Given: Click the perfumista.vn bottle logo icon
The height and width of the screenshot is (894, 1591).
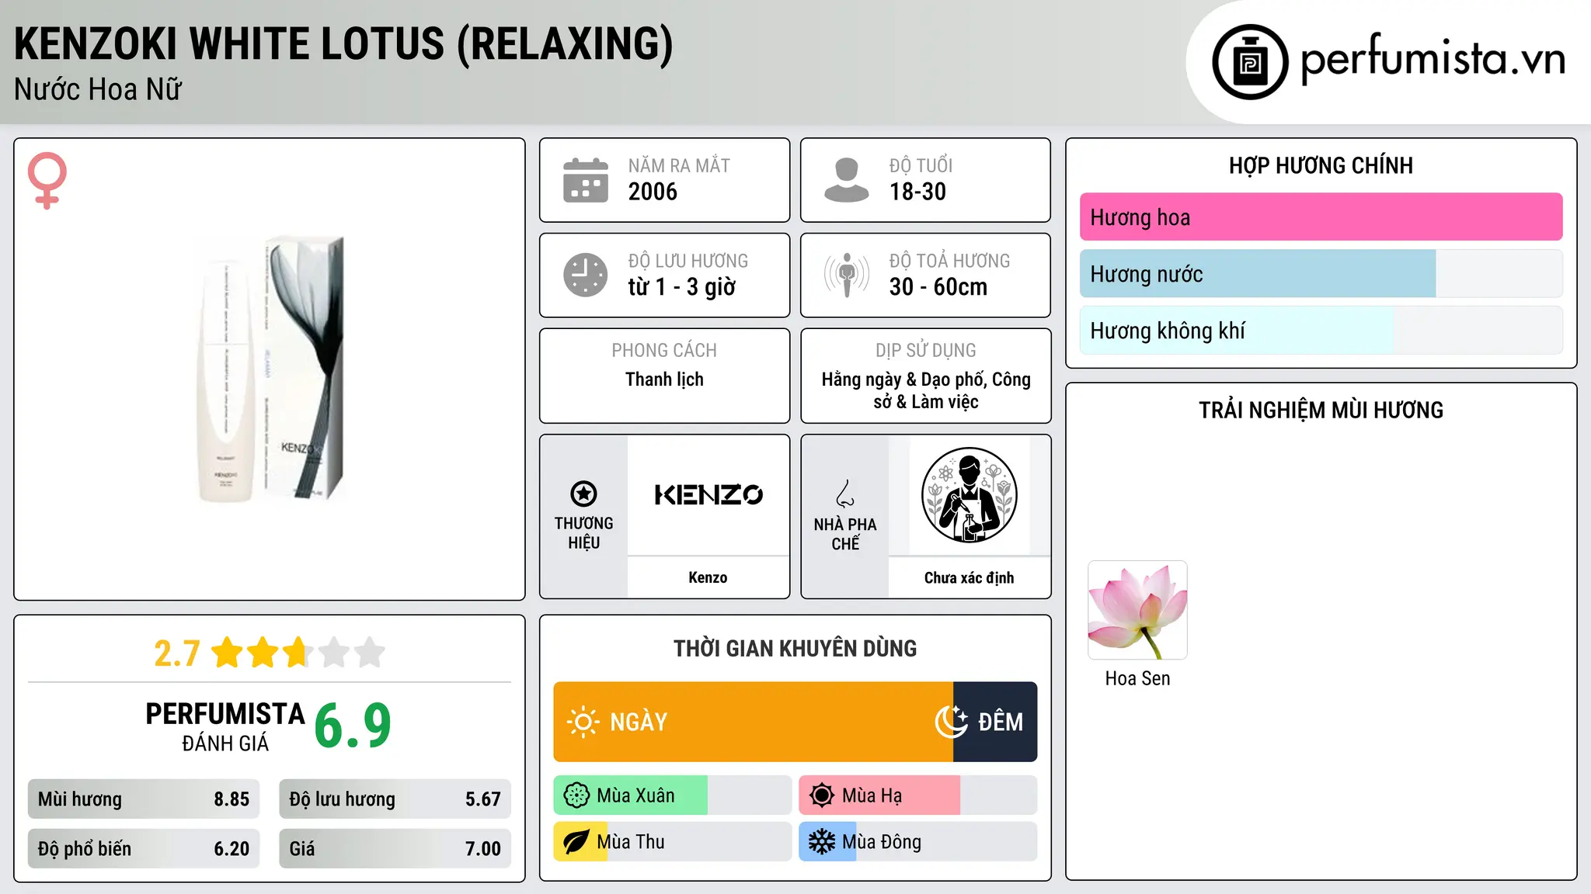Looking at the screenshot, I should tap(1250, 62).
